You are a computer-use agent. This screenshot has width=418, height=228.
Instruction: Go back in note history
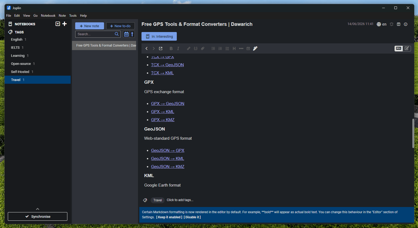[147, 48]
